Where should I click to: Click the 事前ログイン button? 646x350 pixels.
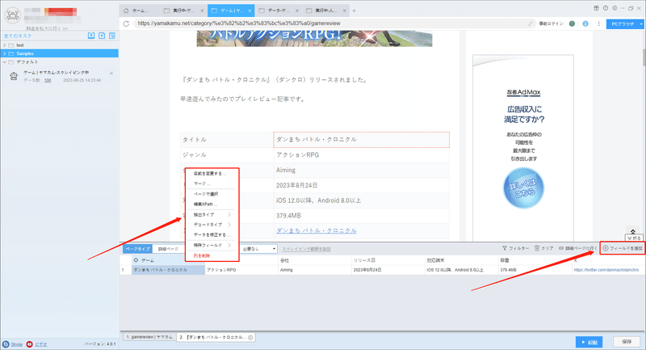click(551, 24)
